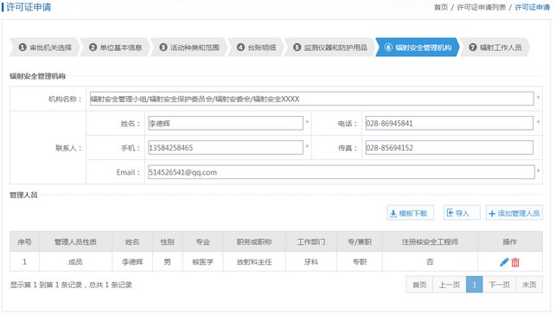Click the 专/兼职 column header
Image resolution: width=556 pixels, height=315 pixels.
[x=360, y=241]
